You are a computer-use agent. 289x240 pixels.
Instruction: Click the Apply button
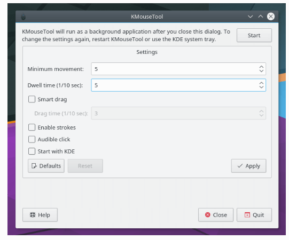[x=248, y=166]
